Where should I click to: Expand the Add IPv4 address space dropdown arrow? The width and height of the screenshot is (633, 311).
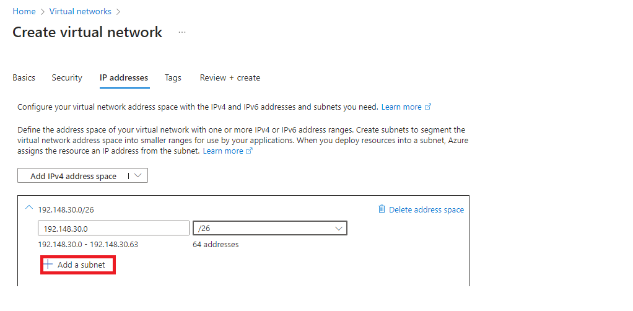(x=138, y=176)
